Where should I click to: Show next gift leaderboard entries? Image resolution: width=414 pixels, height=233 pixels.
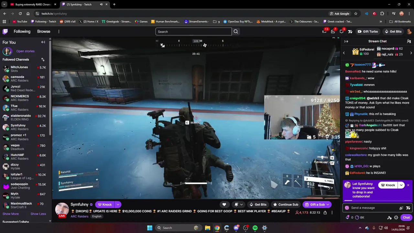[411, 53]
